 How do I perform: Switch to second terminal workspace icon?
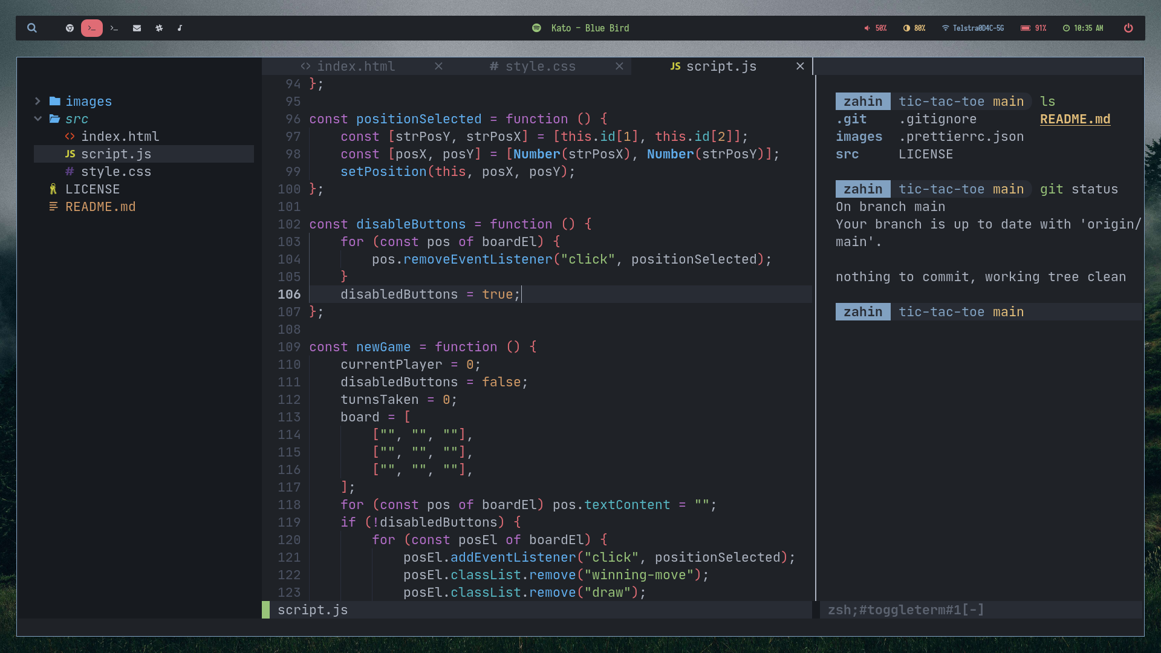pyautogui.click(x=114, y=28)
